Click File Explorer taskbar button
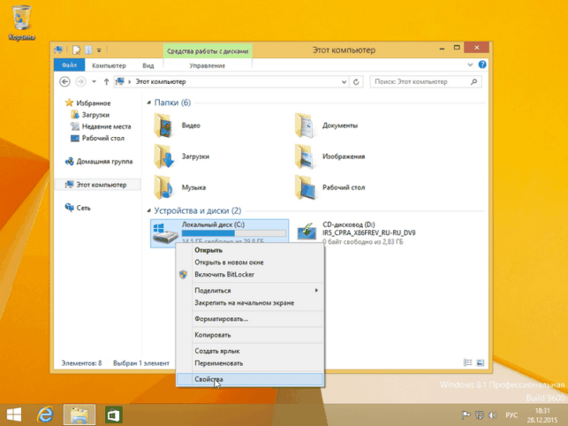This screenshot has height=426, width=568. [80, 415]
